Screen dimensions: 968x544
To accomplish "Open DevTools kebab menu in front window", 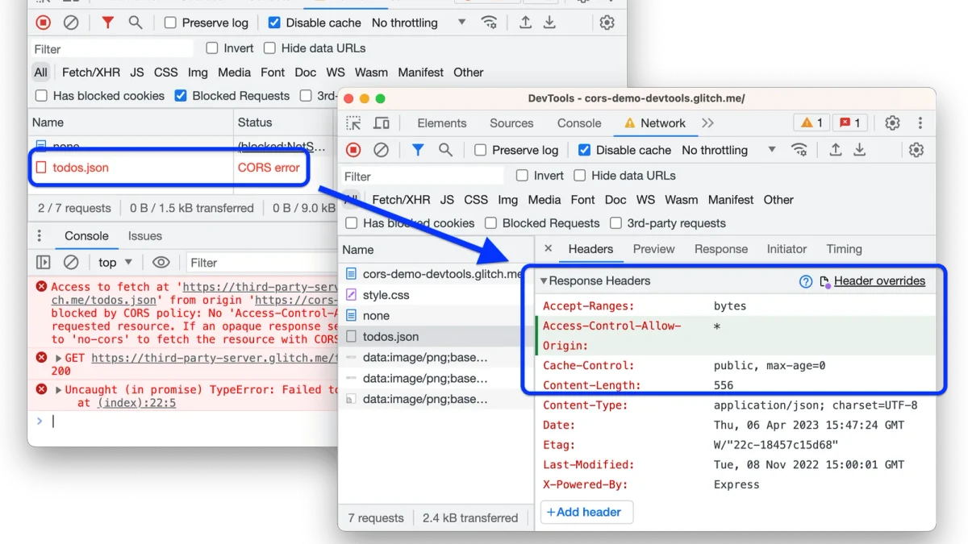I will [x=920, y=123].
